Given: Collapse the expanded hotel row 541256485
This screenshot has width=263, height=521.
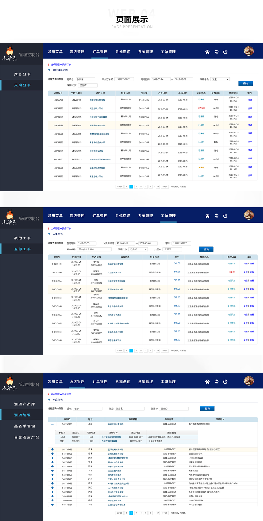Looking at the screenshot, I should (52, 424).
